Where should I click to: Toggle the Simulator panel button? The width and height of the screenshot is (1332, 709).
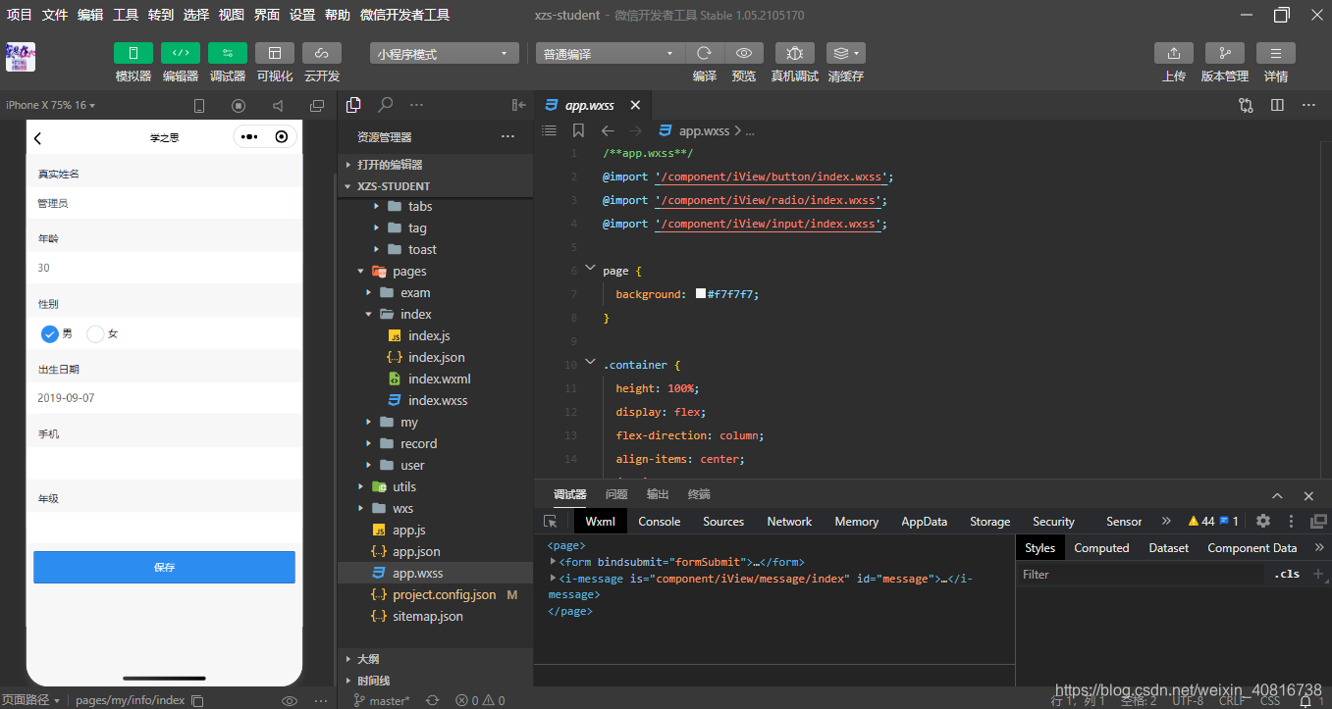pyautogui.click(x=133, y=53)
